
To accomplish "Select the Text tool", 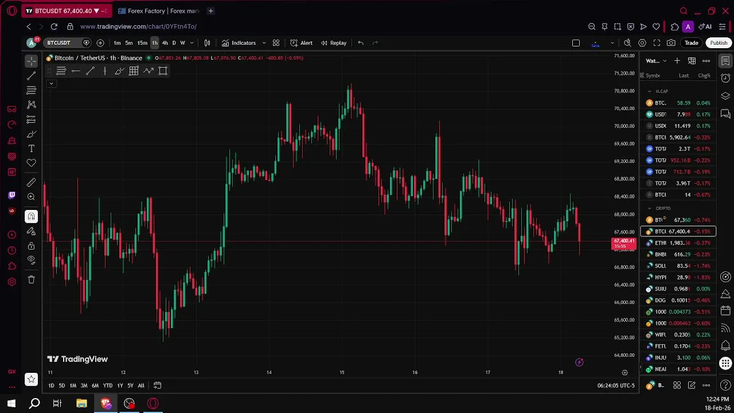I will pyautogui.click(x=32, y=149).
